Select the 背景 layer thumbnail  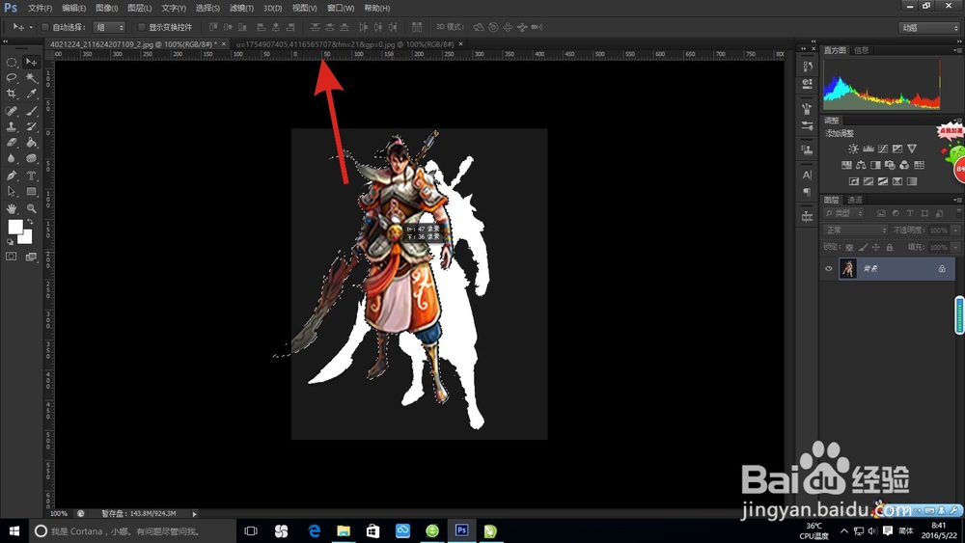pyautogui.click(x=848, y=269)
